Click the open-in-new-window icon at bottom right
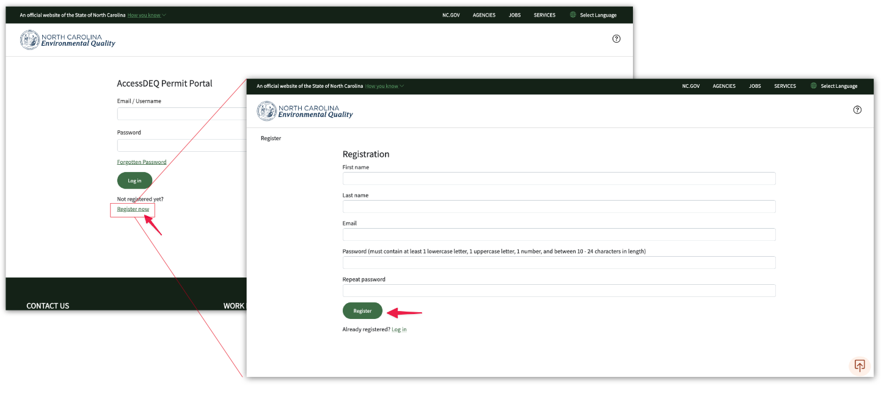 coord(859,365)
